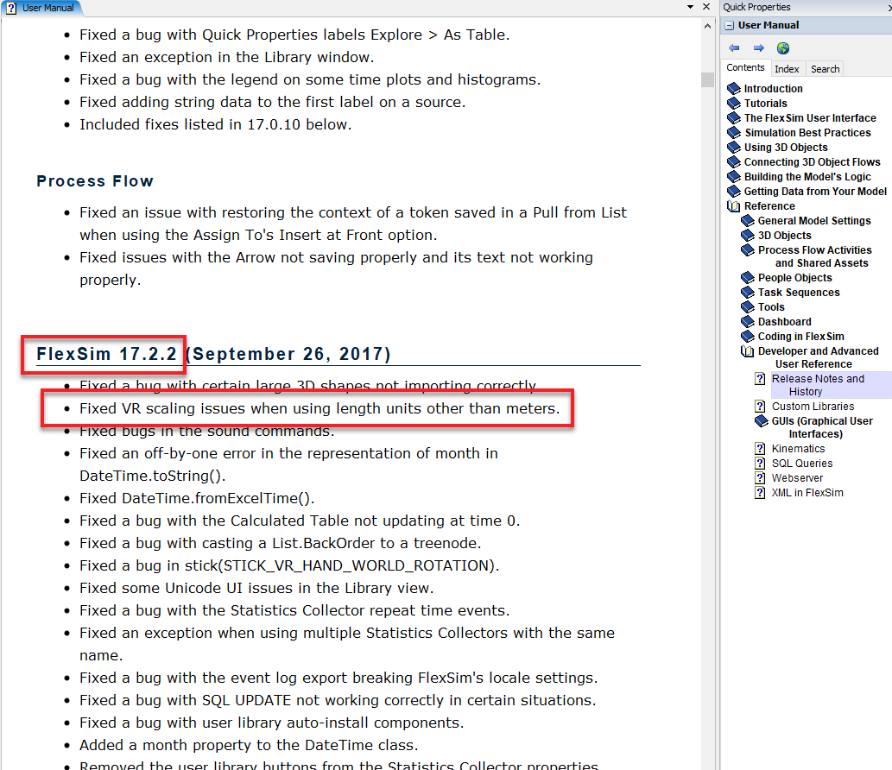Switch to the Search tab
892x770 pixels.
coord(825,69)
